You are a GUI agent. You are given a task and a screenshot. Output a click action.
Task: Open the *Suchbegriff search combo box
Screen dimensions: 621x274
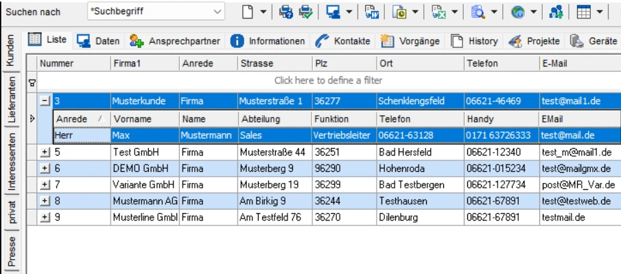[156, 12]
